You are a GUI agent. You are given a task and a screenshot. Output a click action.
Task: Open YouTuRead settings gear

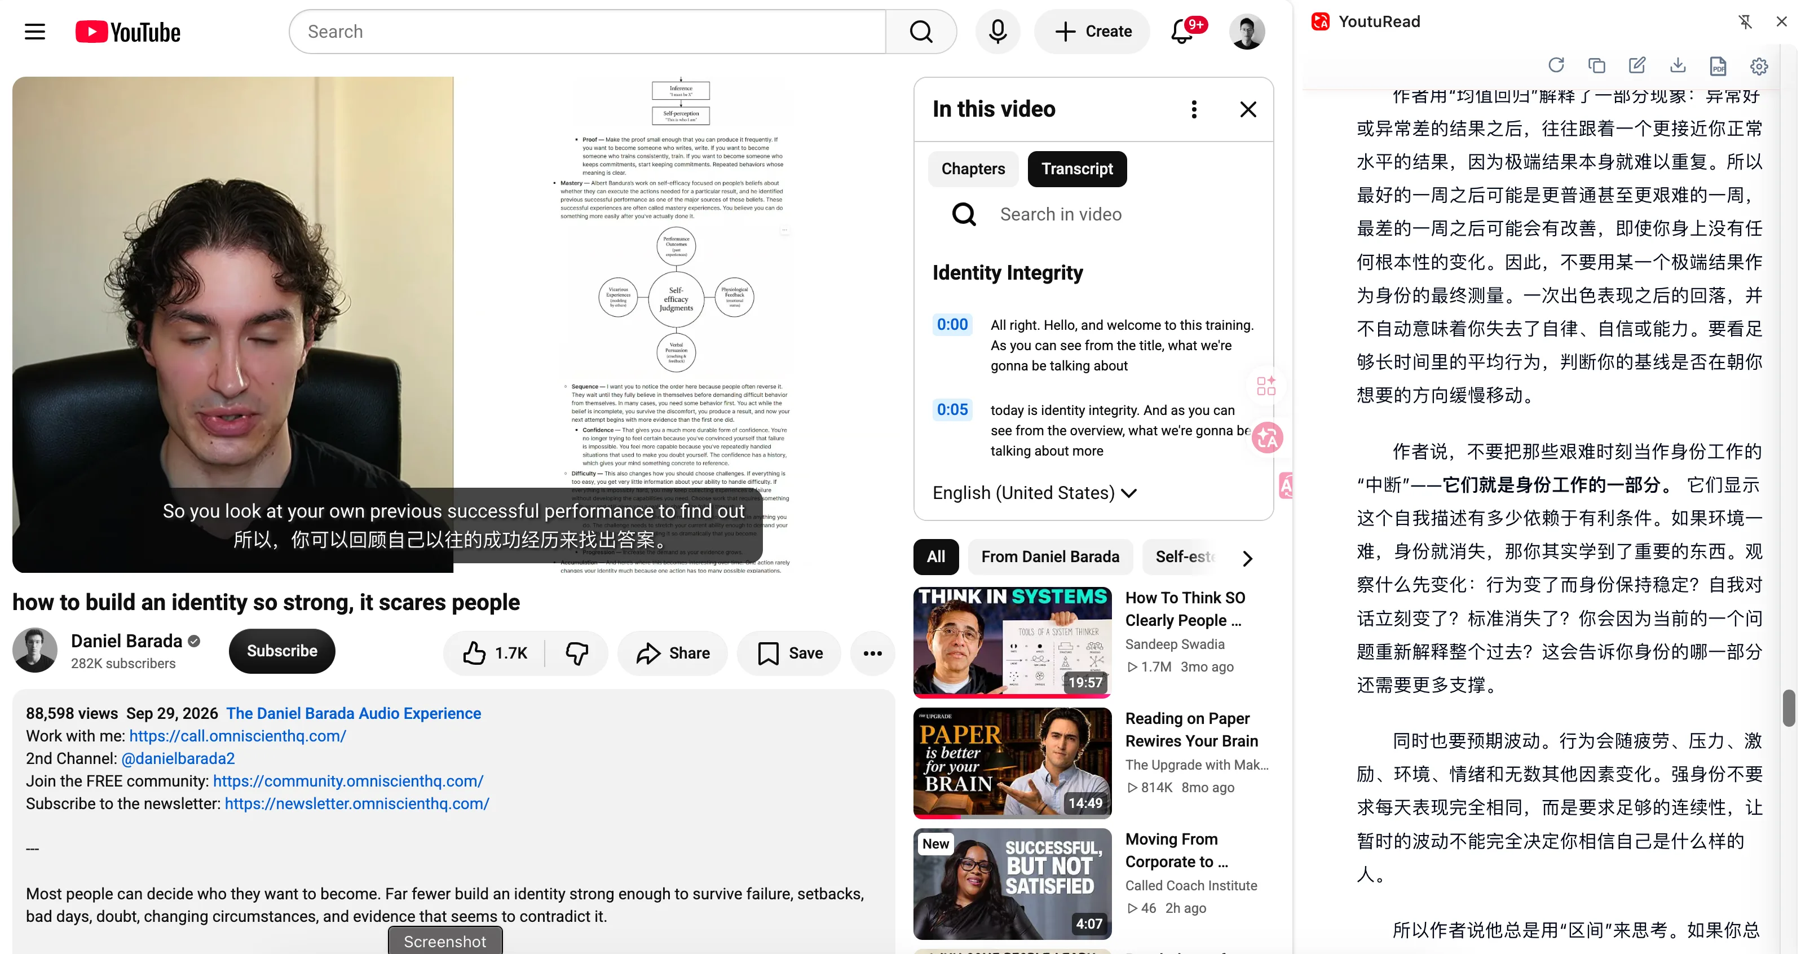(1759, 66)
